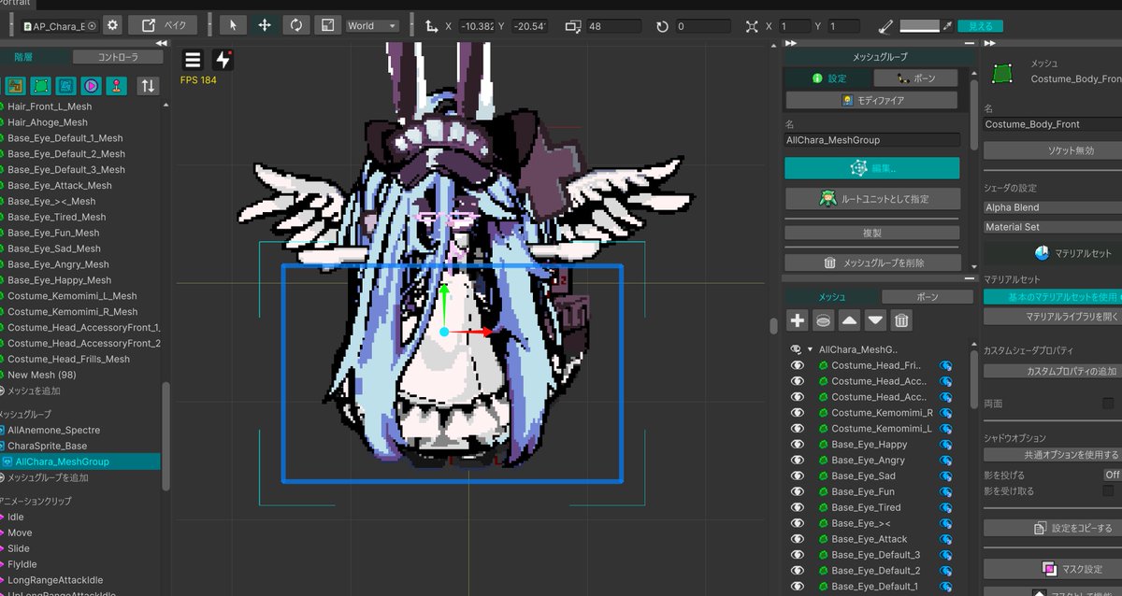Click the red joystick controller filter icon
Viewport: 1122px width, 596px height.
coord(115,86)
